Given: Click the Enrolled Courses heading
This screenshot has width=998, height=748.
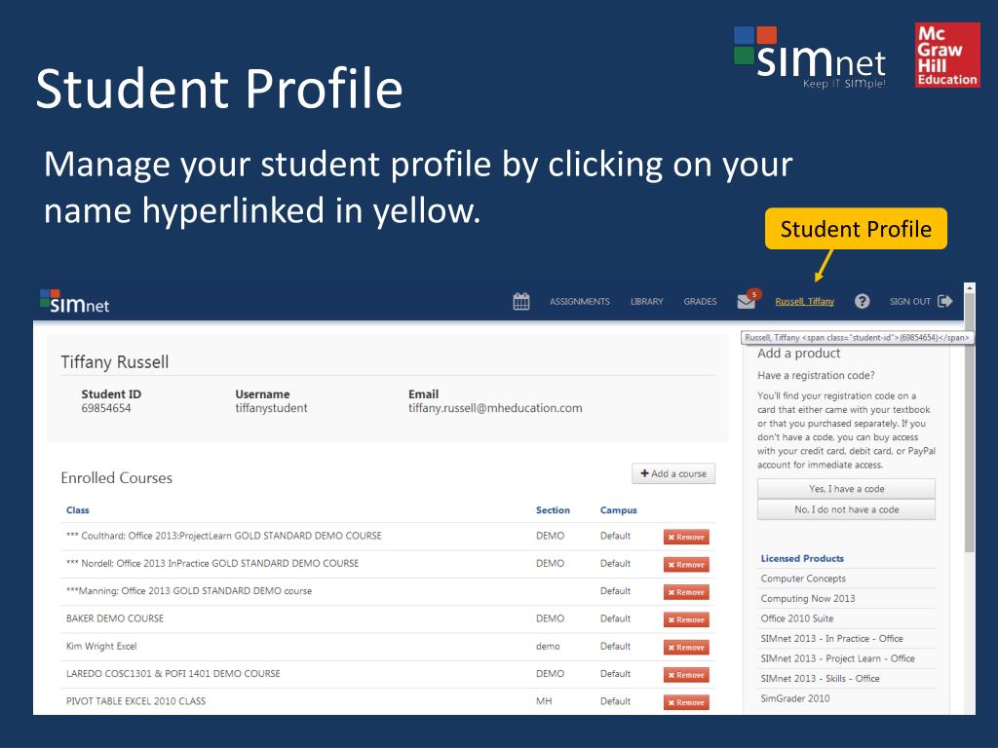Looking at the screenshot, I should click(x=117, y=477).
